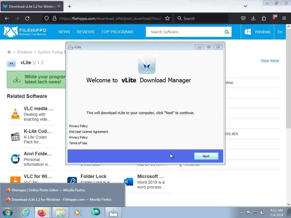Screen dimensions: 291x218
Task: Switch to Download vLite Firefox window preview
Action: click(x=63, y=200)
